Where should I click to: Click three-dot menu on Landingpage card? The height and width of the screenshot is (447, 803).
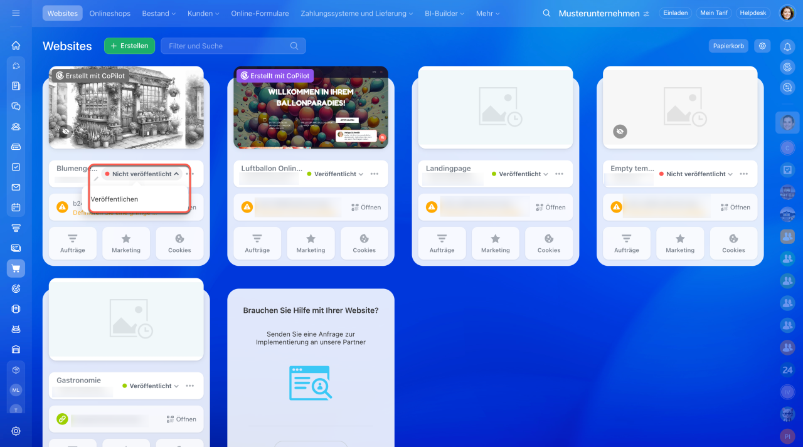559,174
